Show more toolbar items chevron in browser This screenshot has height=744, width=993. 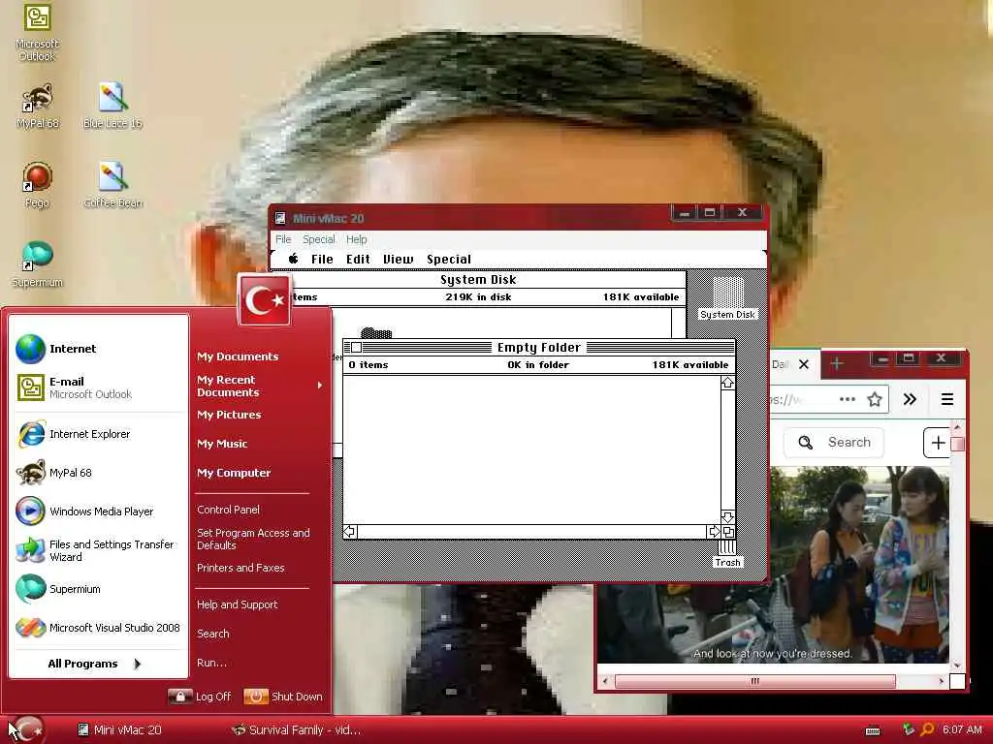(x=910, y=399)
